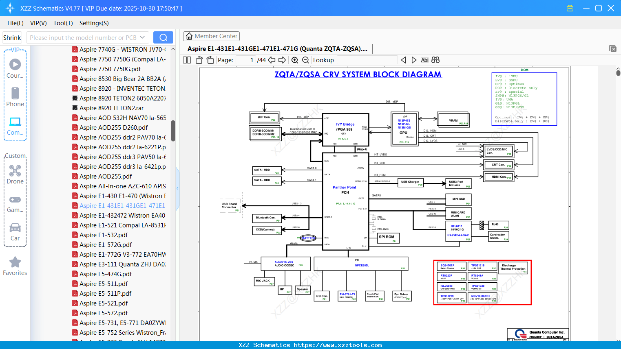Open the Settings(S) menu

[x=94, y=23]
